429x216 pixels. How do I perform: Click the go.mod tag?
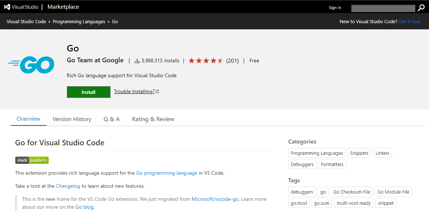pyautogui.click(x=299, y=203)
